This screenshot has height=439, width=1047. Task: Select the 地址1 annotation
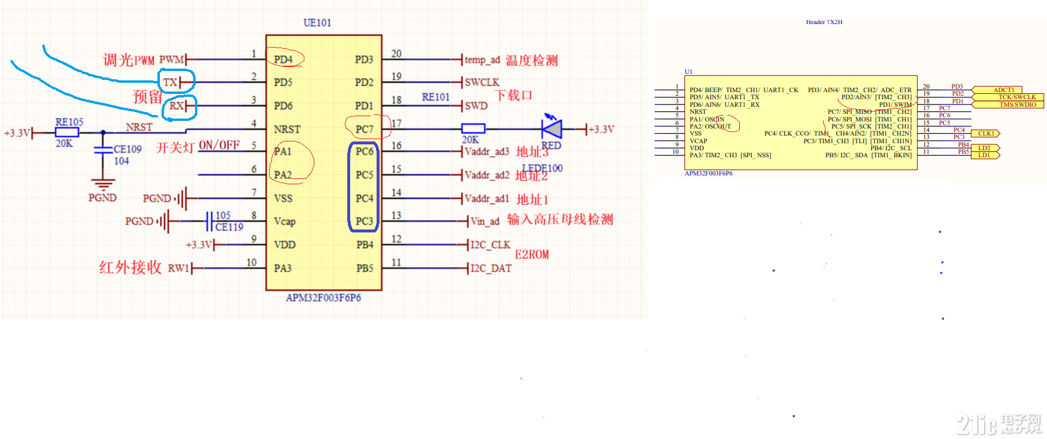(x=532, y=200)
